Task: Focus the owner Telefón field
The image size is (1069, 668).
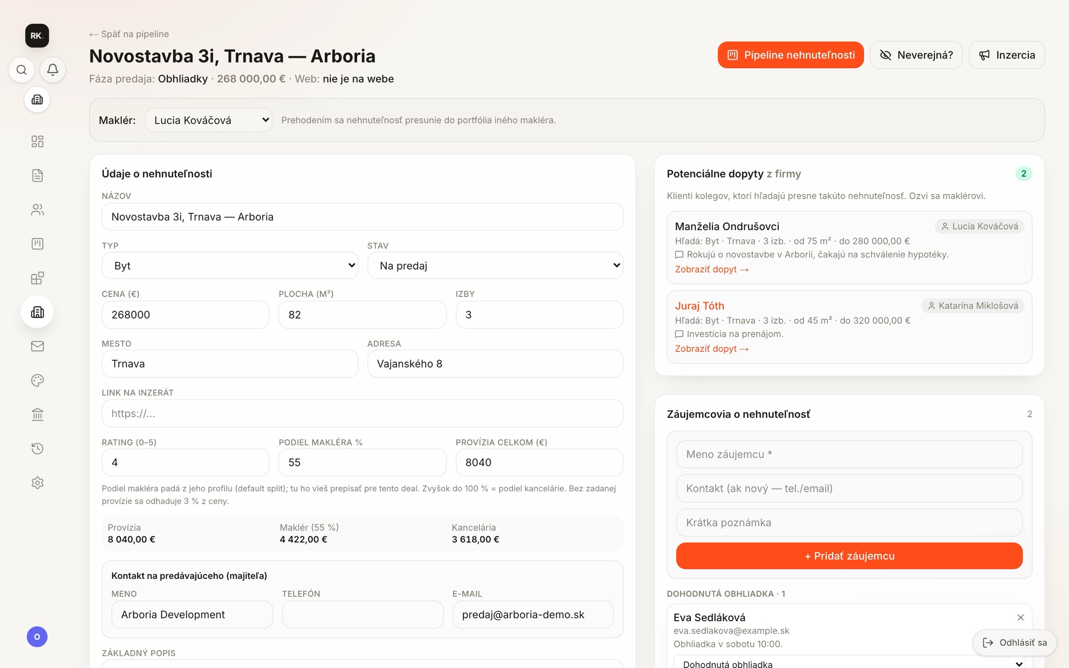Action: (363, 615)
